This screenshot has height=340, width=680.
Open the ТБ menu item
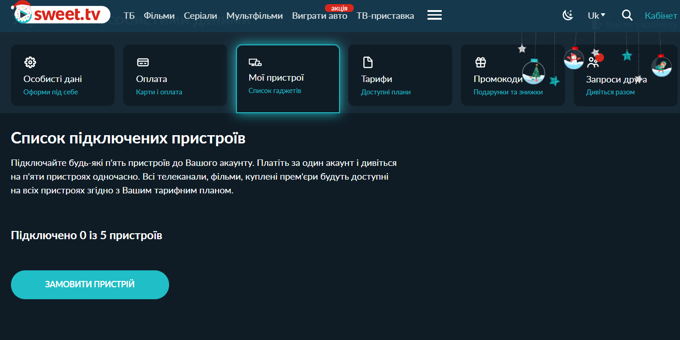click(x=129, y=16)
